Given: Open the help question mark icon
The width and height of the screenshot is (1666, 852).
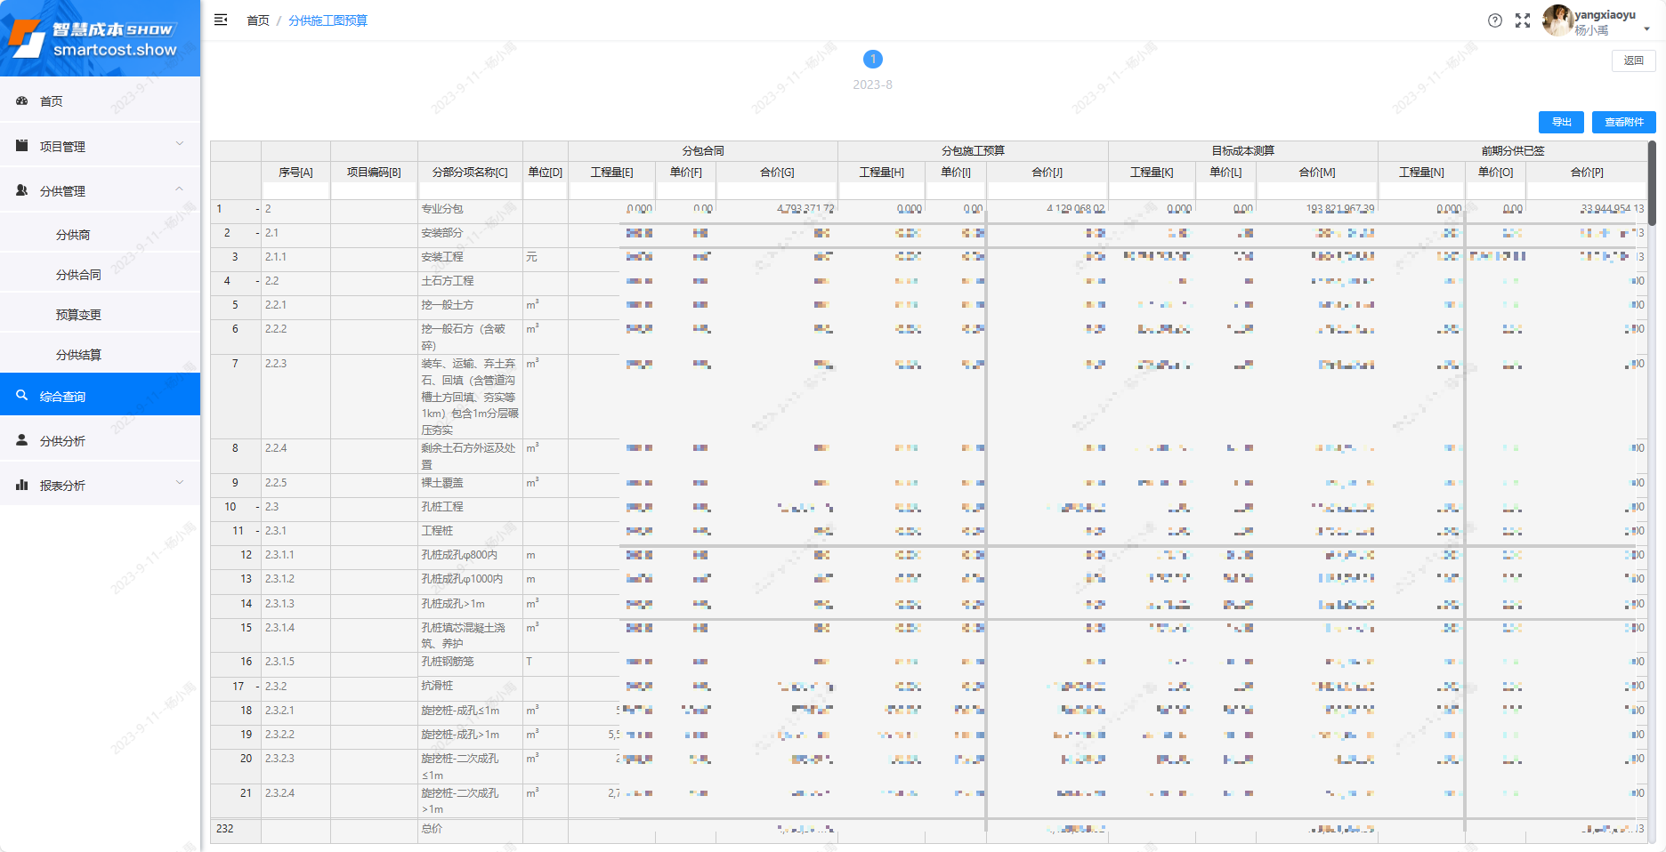Looking at the screenshot, I should 1495,20.
